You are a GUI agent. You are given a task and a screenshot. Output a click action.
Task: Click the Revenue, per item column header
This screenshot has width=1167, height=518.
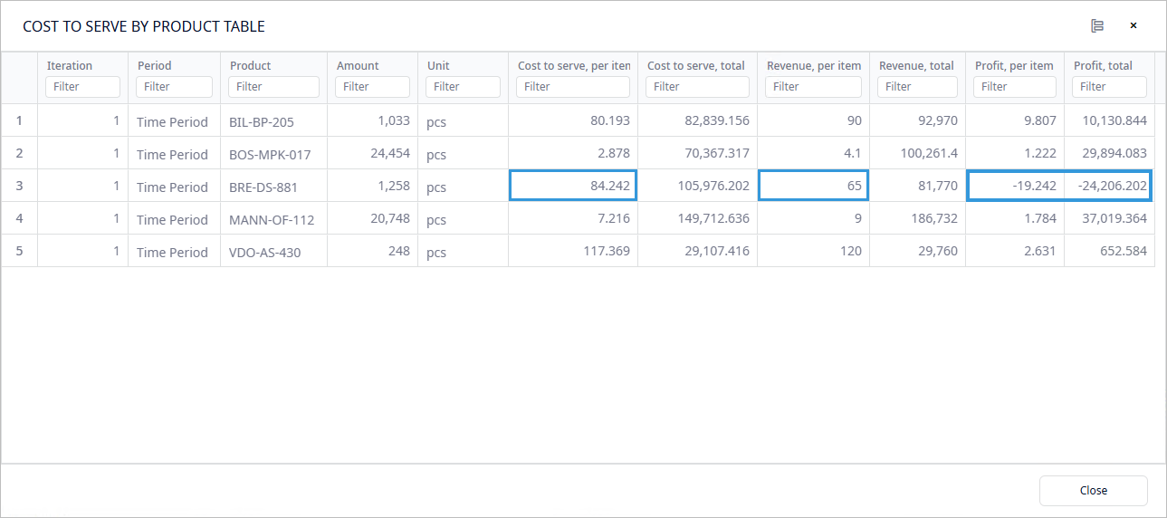point(813,66)
